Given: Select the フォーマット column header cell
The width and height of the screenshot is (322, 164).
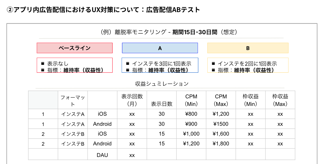Looking at the screenshot, I should 73,100.
